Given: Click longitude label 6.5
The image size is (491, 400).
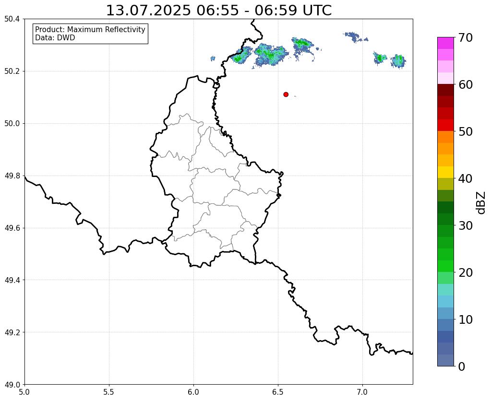Looking at the screenshot, I should tap(278, 392).
